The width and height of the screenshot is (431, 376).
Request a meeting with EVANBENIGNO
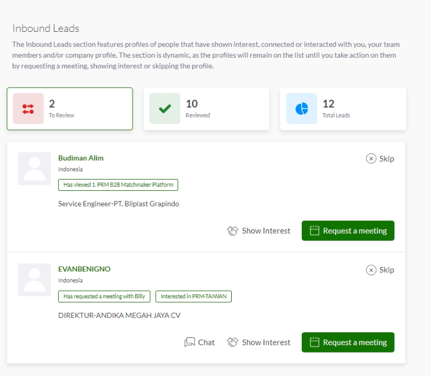[348, 342]
